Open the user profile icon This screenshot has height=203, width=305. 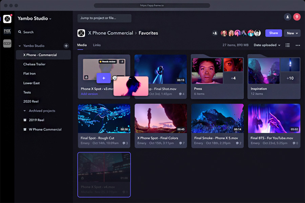pyautogui.click(x=287, y=17)
